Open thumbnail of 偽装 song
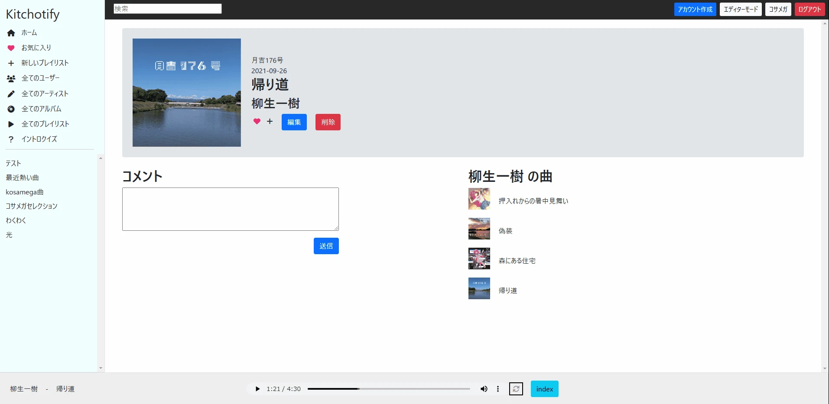 click(x=479, y=229)
